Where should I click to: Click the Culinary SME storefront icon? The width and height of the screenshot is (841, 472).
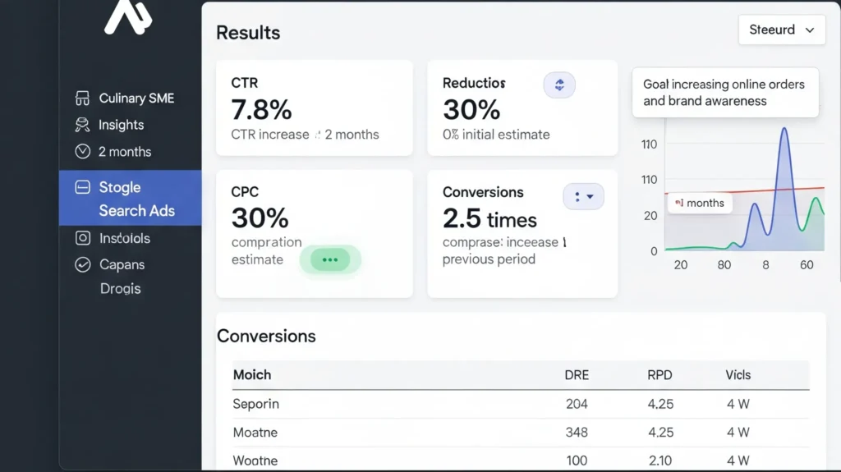[x=82, y=99]
